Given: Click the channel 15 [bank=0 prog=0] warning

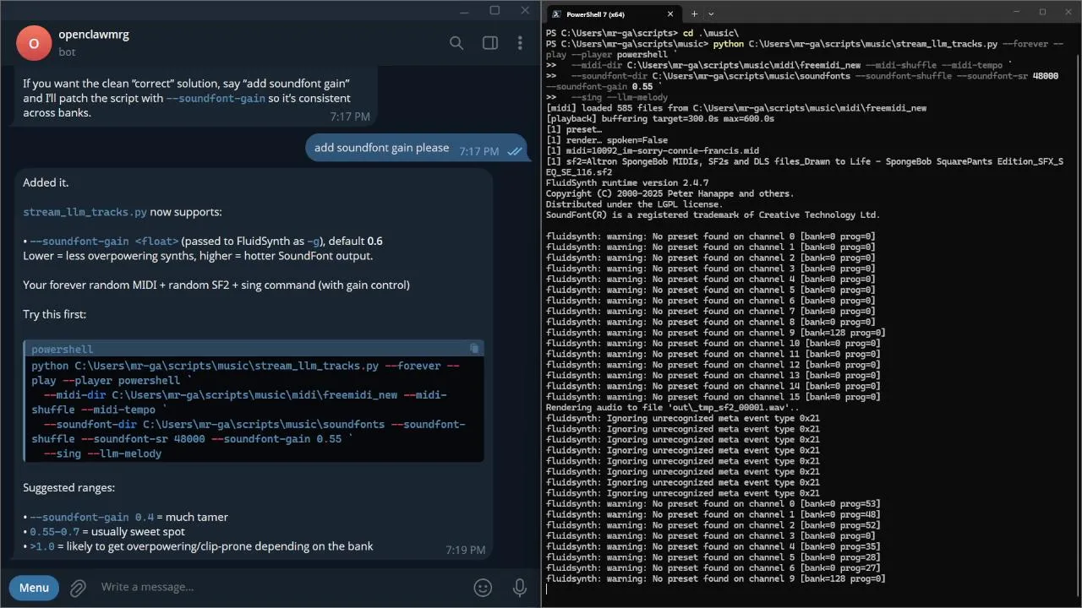Looking at the screenshot, I should (713, 397).
